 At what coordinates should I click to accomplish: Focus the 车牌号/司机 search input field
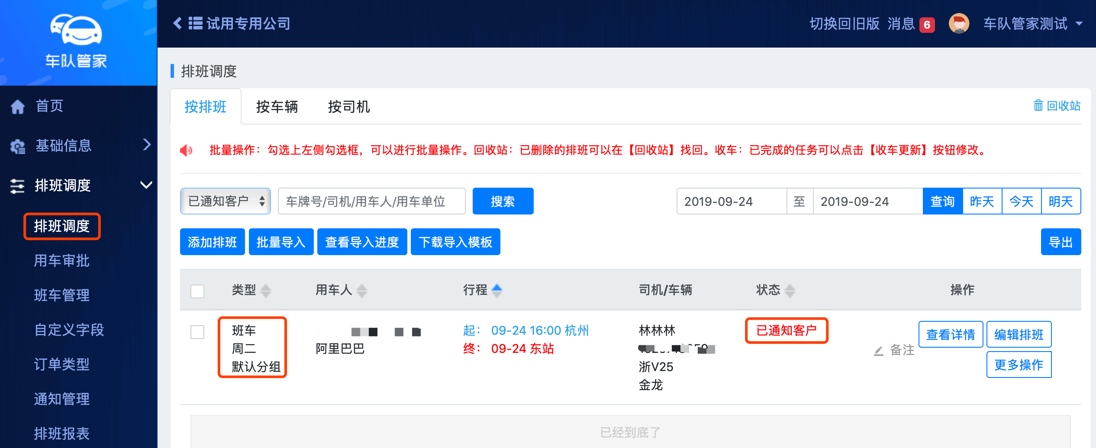tap(371, 201)
